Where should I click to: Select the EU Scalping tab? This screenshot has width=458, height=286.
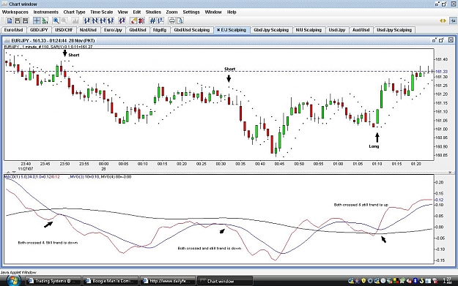(232, 30)
